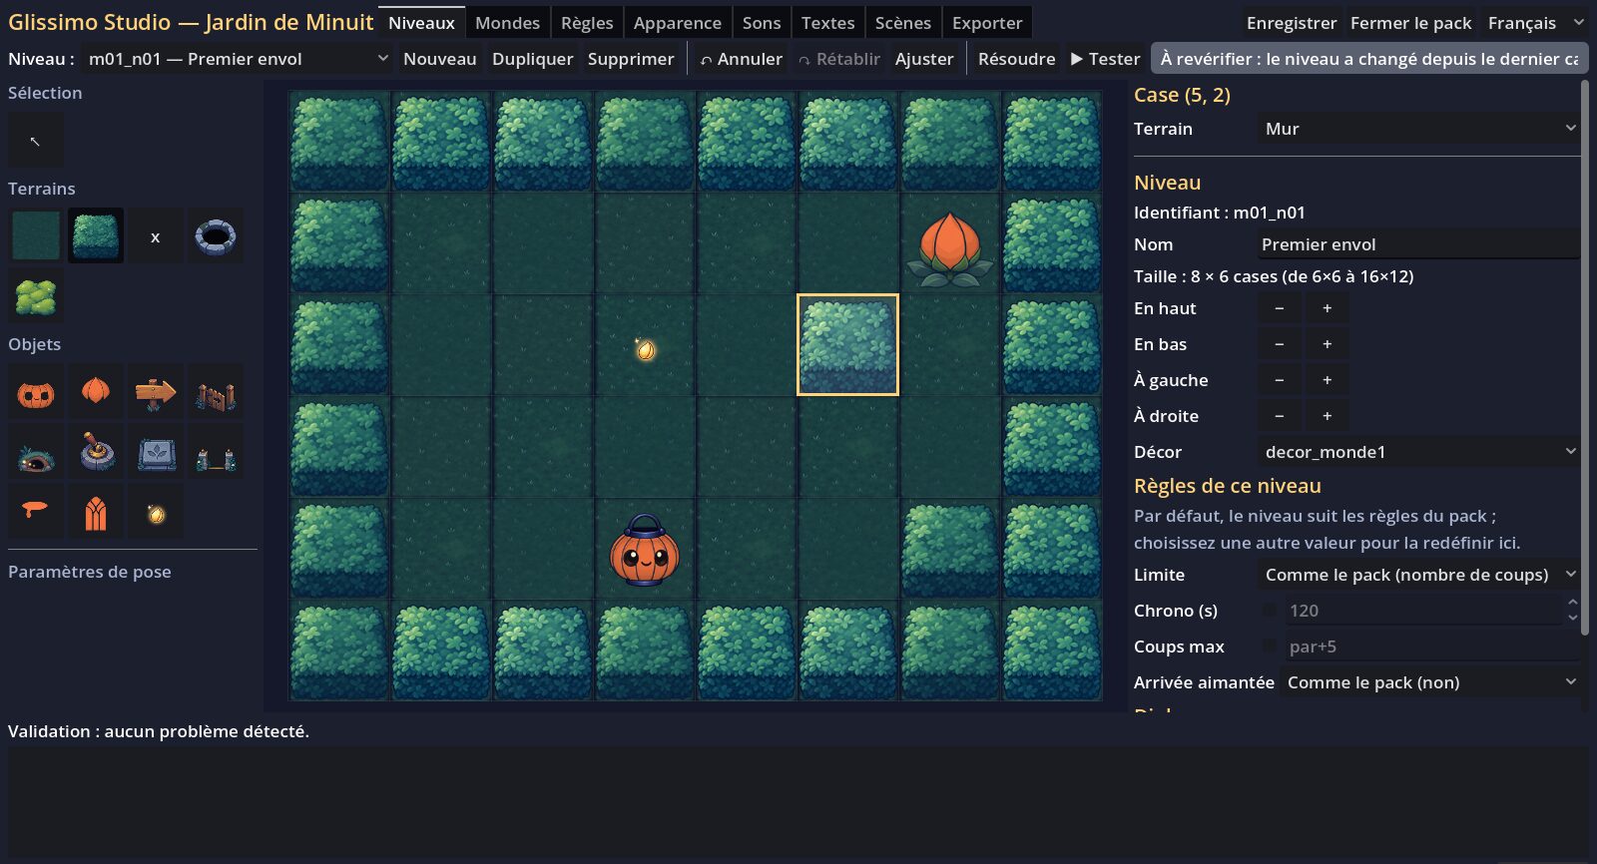Viewport: 1597px width, 864px height.
Task: Go to the Apparence tab
Action: point(678,23)
